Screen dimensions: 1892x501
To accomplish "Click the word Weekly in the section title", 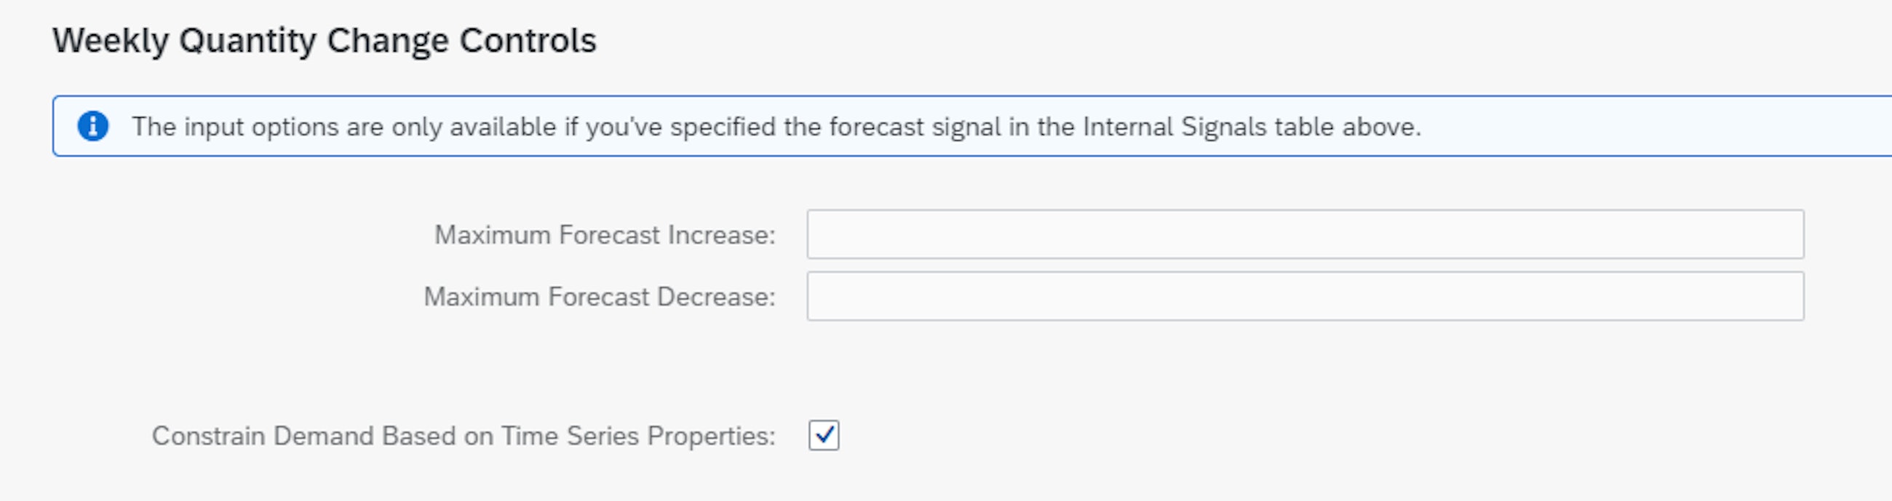I will (x=110, y=41).
